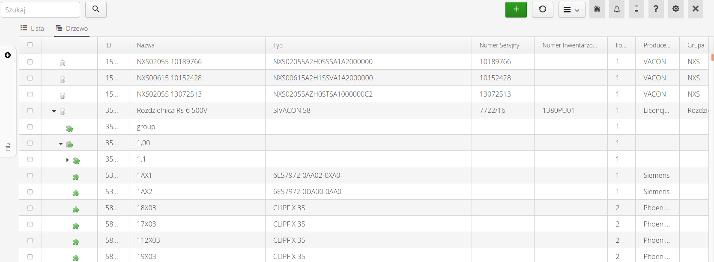Switch to the Lista tab
The height and width of the screenshot is (262, 714).
tap(33, 28)
